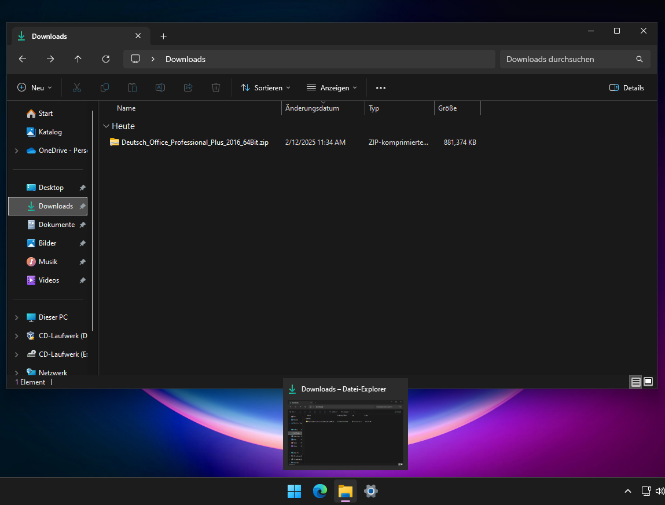
Task: Click the Paste clipboard icon
Action: [x=133, y=87]
